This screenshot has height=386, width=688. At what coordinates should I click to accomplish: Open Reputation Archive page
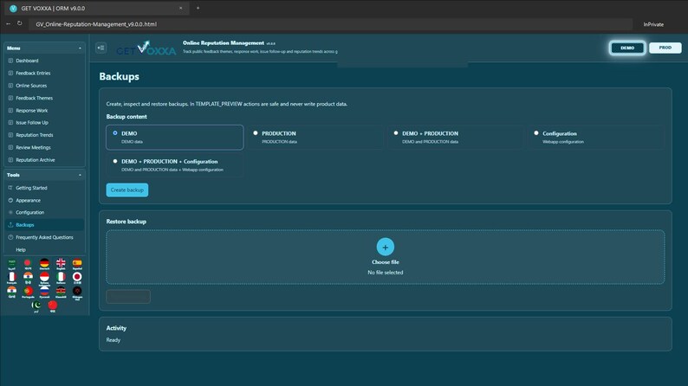coord(44,160)
